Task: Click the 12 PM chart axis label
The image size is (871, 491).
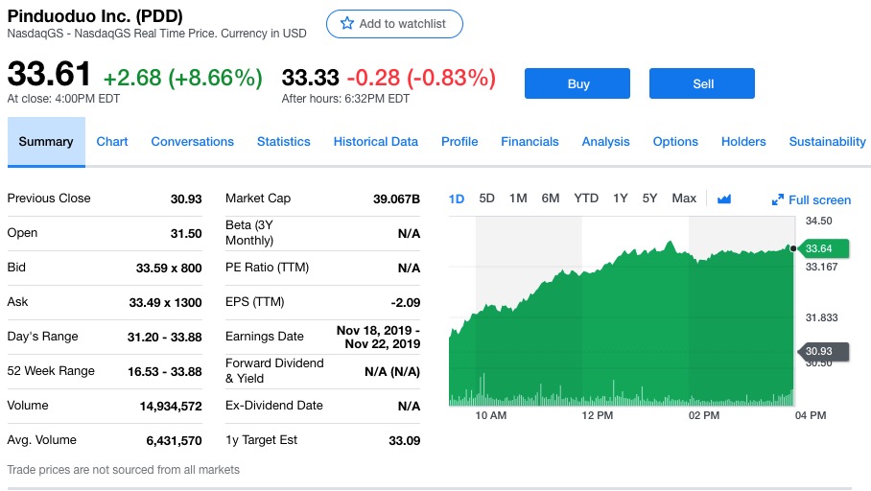Action: click(598, 415)
